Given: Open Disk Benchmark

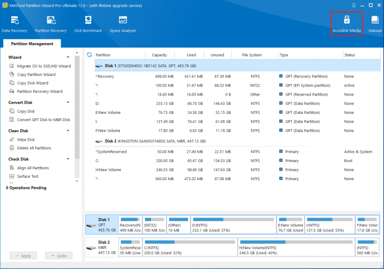Looking at the screenshot, I should tap(88, 24).
